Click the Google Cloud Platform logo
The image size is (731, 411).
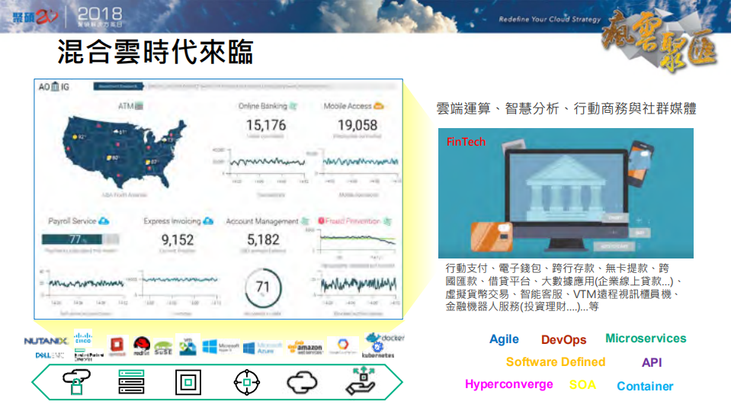coord(343,347)
